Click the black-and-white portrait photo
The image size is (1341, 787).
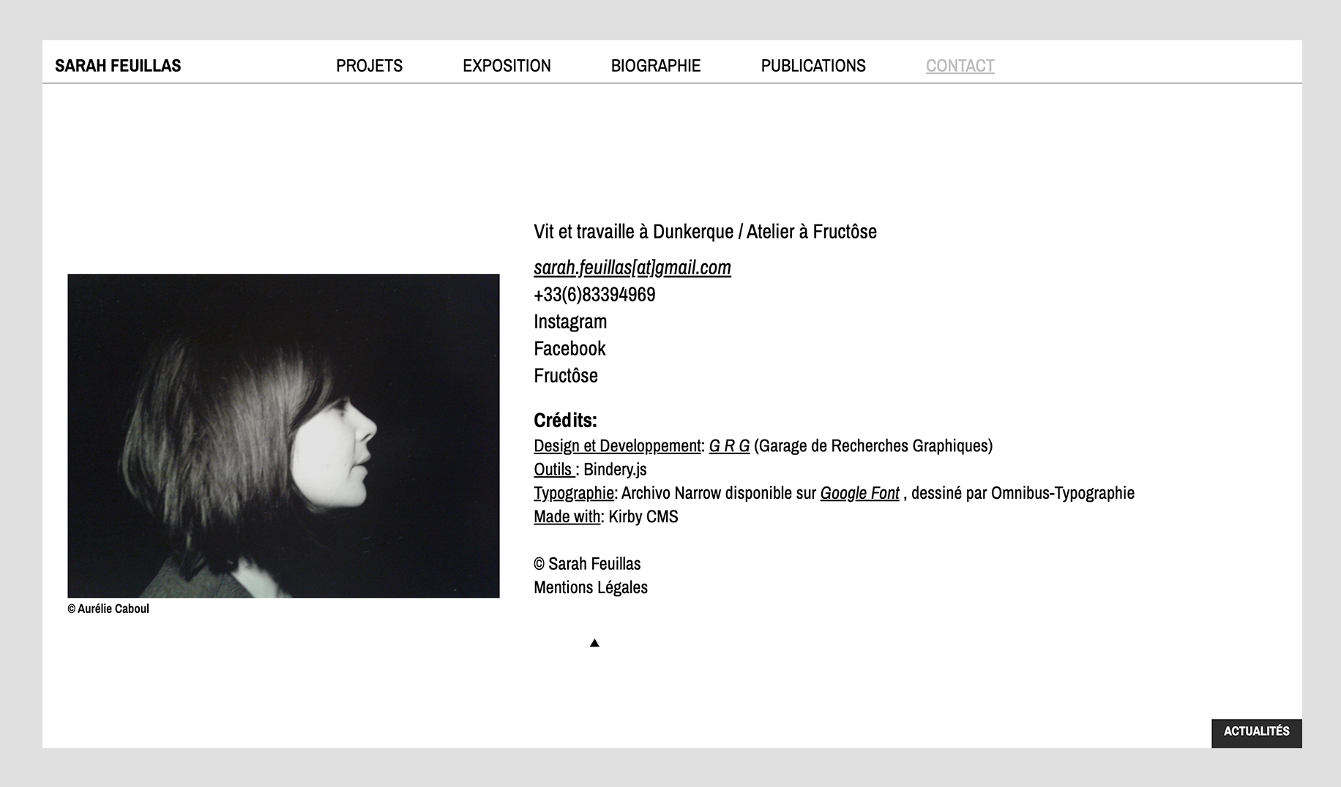[x=283, y=436]
